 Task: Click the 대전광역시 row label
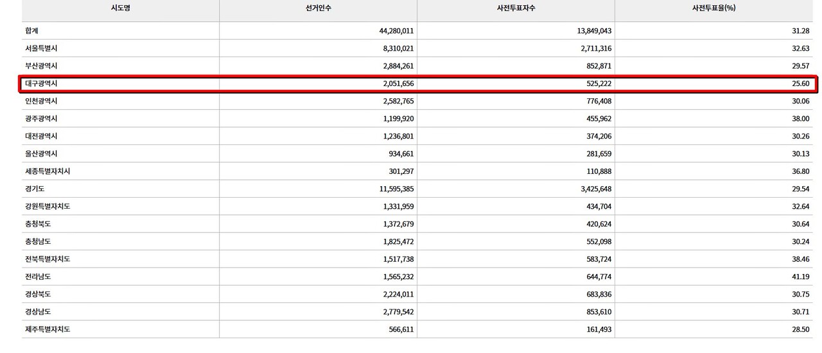42,136
